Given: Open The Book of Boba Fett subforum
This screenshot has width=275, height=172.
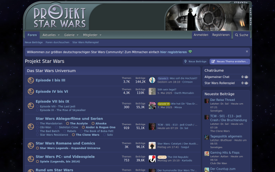Looking at the screenshot, I should pyautogui.click(x=99, y=131).
